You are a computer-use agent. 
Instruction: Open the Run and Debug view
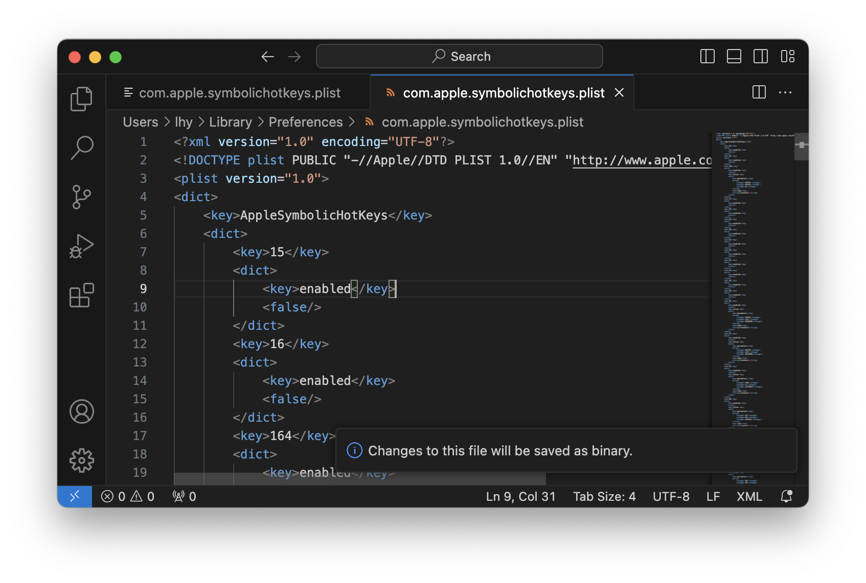(81, 247)
